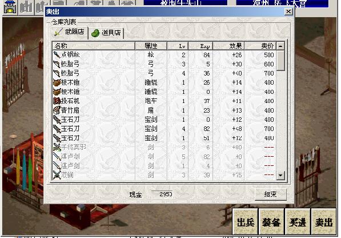Select the Lv 4 玉石刀 sword icon
The image size is (341, 238).
57,129
